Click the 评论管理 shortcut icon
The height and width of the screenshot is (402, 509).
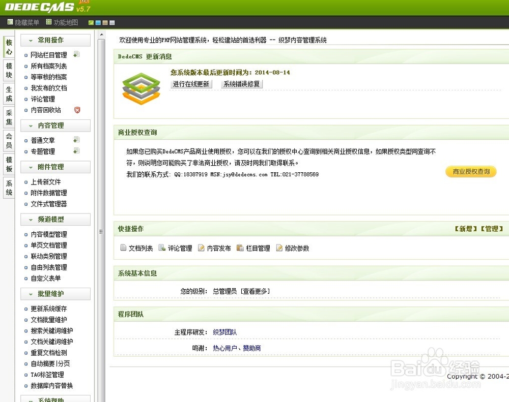[162, 248]
